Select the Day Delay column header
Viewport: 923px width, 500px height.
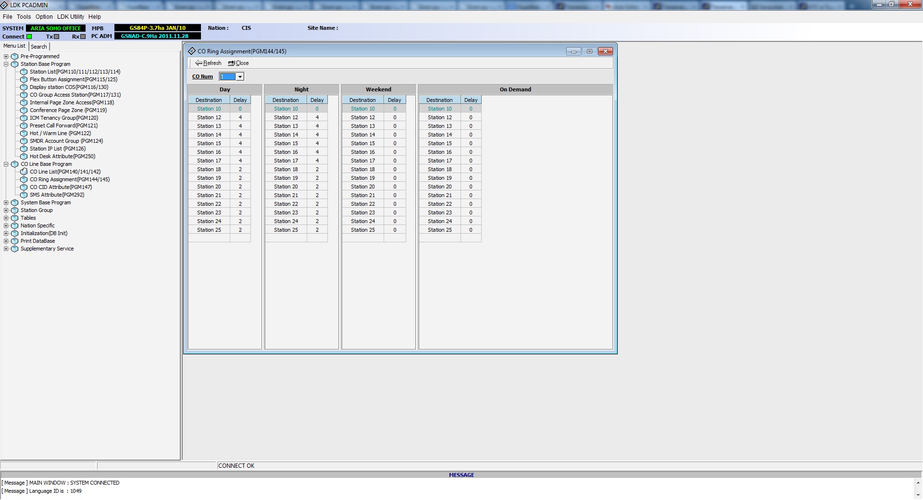pyautogui.click(x=240, y=100)
